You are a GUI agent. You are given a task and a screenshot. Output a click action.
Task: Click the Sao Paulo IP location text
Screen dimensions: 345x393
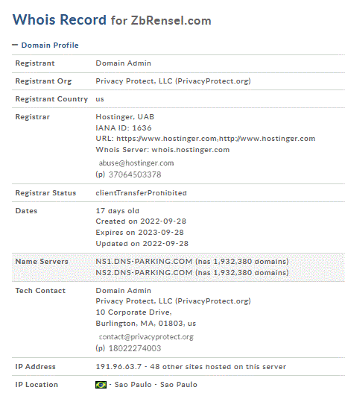pyautogui.click(x=156, y=385)
